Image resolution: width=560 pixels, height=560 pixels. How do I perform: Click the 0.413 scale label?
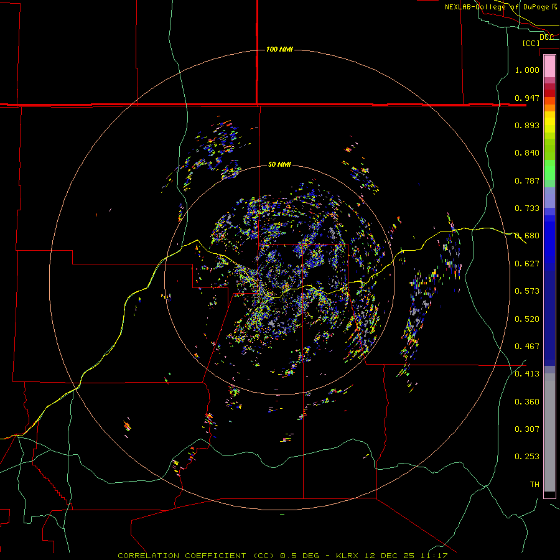527,374
